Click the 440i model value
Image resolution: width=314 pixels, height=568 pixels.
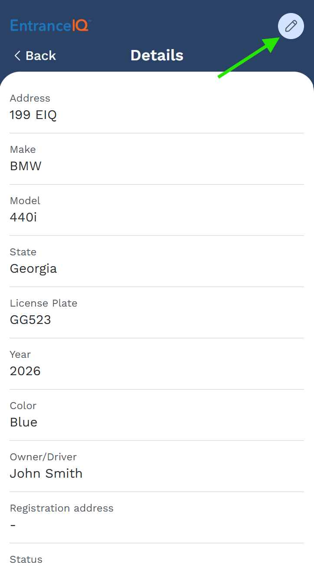23,218
